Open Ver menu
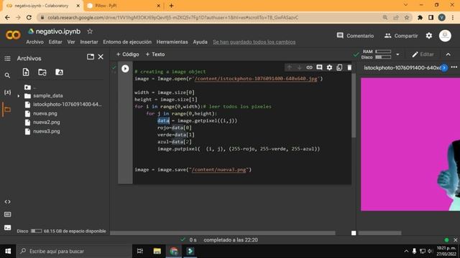460x258 pixels. coord(71,42)
